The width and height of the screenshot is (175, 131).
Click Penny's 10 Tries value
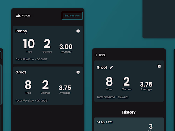(x=29, y=44)
